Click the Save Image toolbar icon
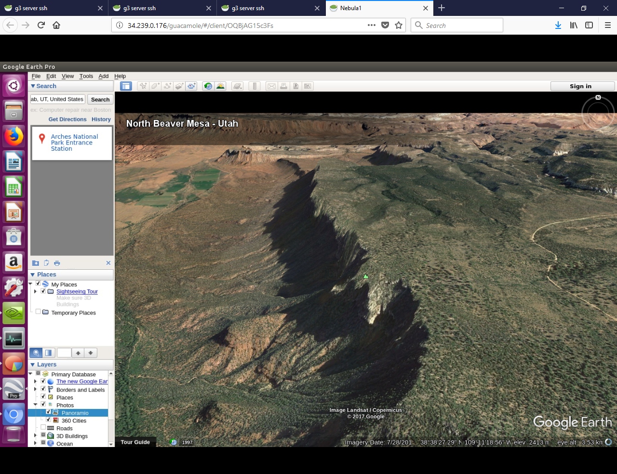 click(295, 86)
